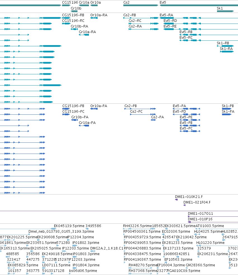This screenshot has width=238, height=275.
Task: Select the Gs2-PA protein label
Action: [x=157, y=117]
